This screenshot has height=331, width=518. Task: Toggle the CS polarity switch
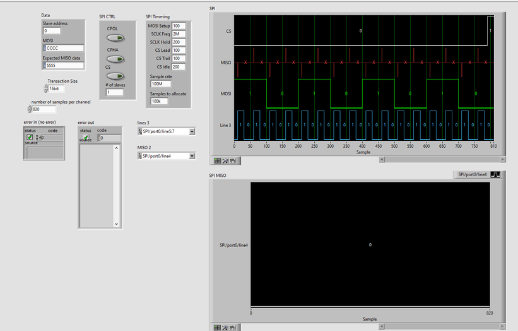pyautogui.click(x=115, y=76)
